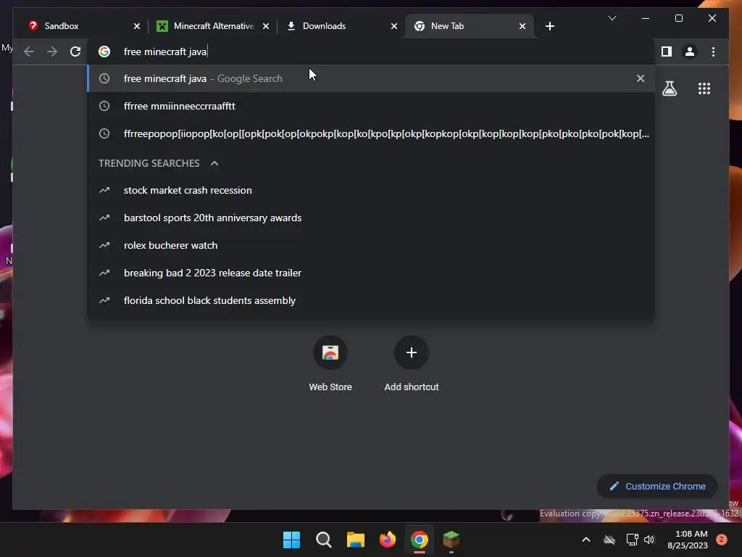Open taskbar Search
Screen dimensions: 742x557
pos(324,540)
